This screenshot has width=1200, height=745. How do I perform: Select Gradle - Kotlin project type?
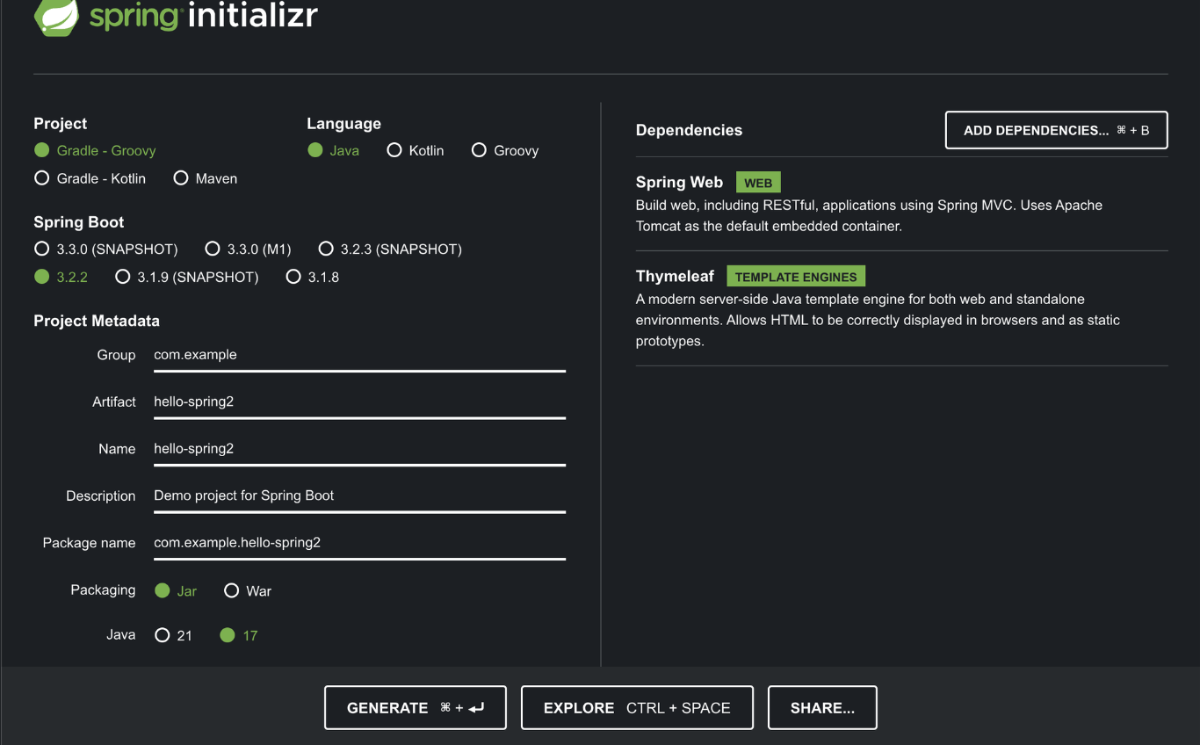click(90, 178)
